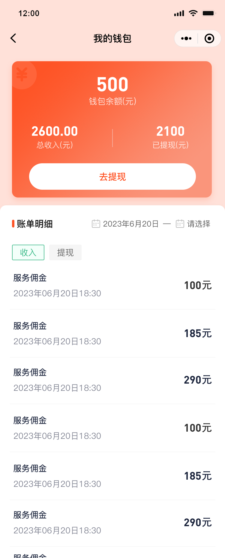Tap the back arrow icon

[13, 38]
